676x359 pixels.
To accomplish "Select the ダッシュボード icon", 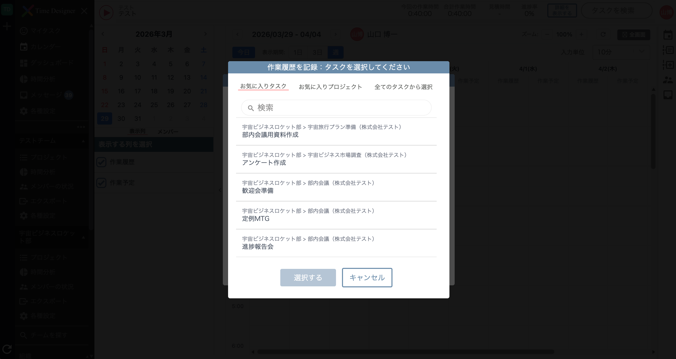I will [x=47, y=63].
